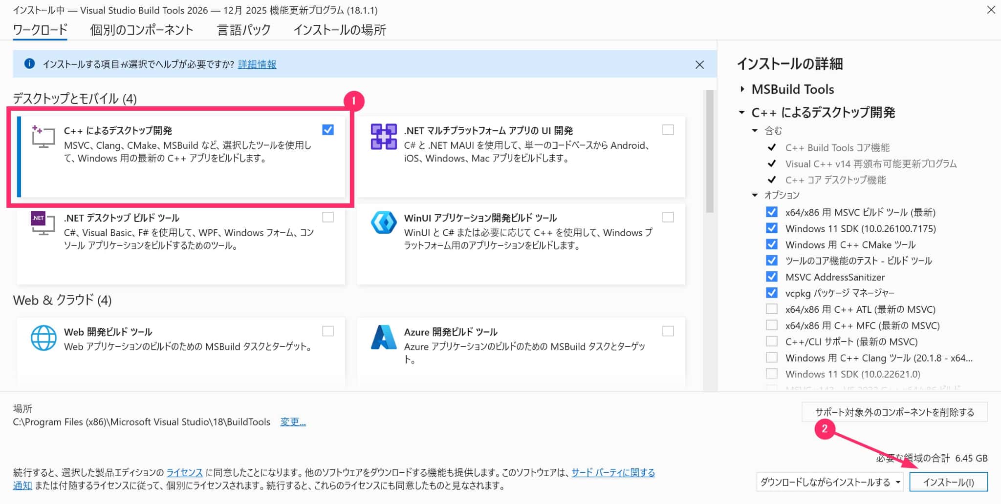Image resolution: width=1001 pixels, height=504 pixels.
Task: Open the 個別のコンポーネント tab
Action: (142, 30)
